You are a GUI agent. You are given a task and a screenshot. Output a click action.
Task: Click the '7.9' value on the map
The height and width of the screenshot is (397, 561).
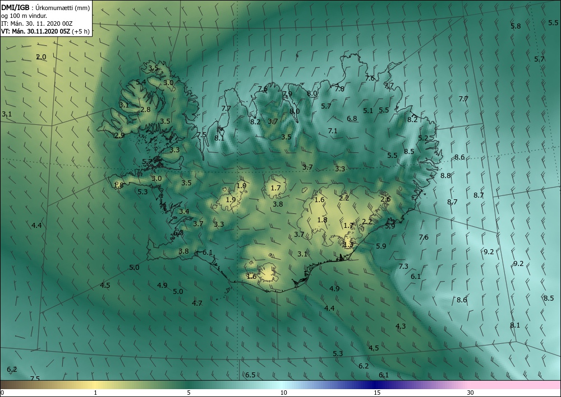click(287, 94)
